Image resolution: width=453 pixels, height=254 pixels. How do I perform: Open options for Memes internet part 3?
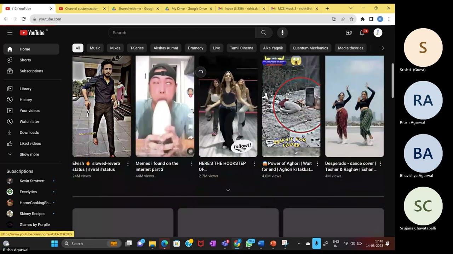(x=191, y=164)
